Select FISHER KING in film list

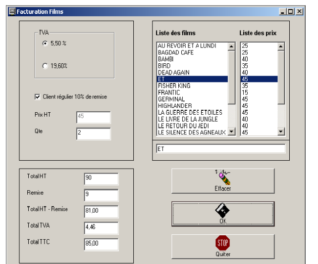tap(192, 86)
